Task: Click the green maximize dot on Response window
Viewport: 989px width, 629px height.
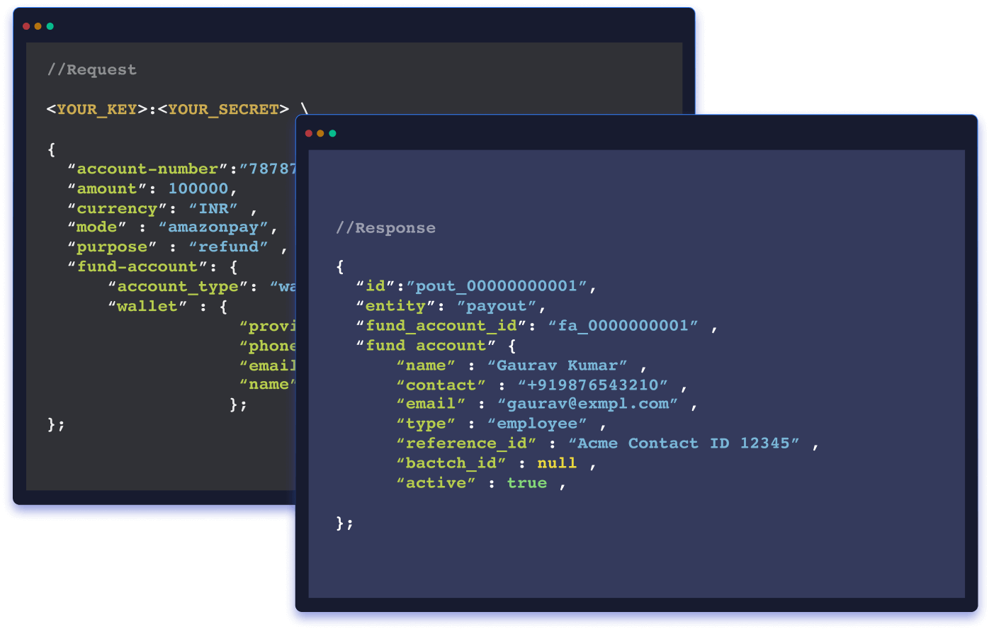Action: click(332, 133)
